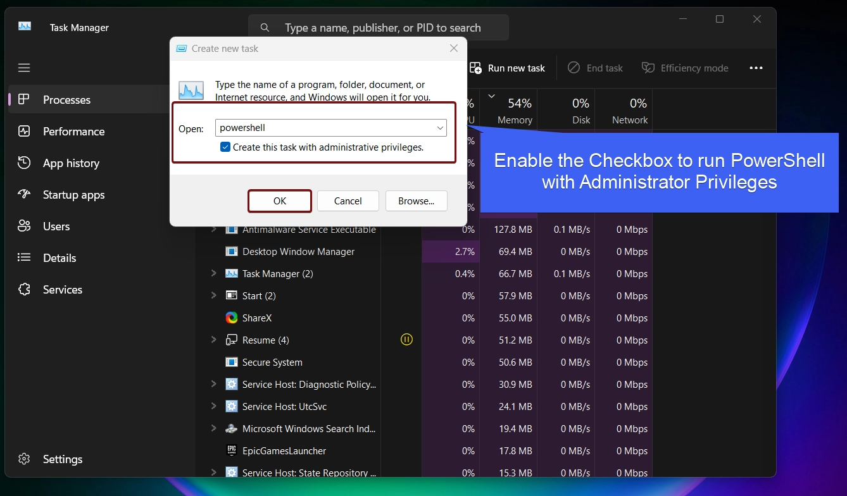Screen dimensions: 847x496
Task: Click the Microsoft Windows Search Indexer icon
Action: [x=232, y=428]
